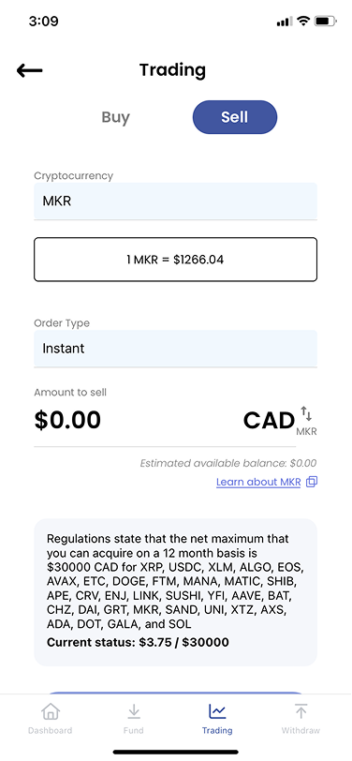Open the Order Type dropdown showing Instant
Image resolution: width=352 pixels, height=761 pixels.
tap(175, 349)
